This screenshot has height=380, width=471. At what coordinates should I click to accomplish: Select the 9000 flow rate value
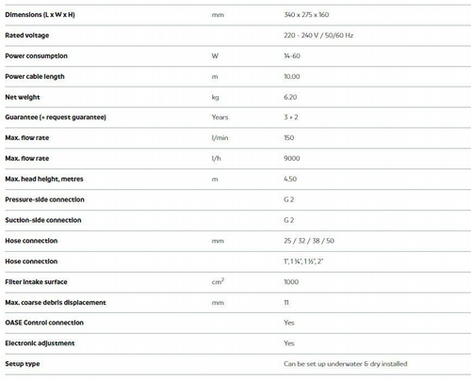[x=292, y=158]
